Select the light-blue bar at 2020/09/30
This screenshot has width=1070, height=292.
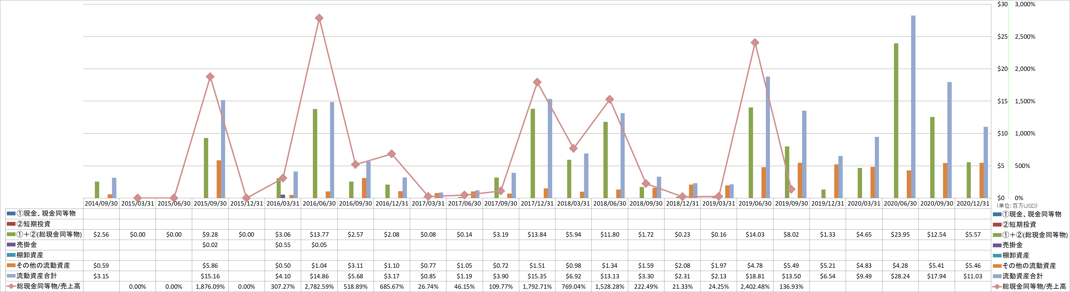pyautogui.click(x=950, y=140)
